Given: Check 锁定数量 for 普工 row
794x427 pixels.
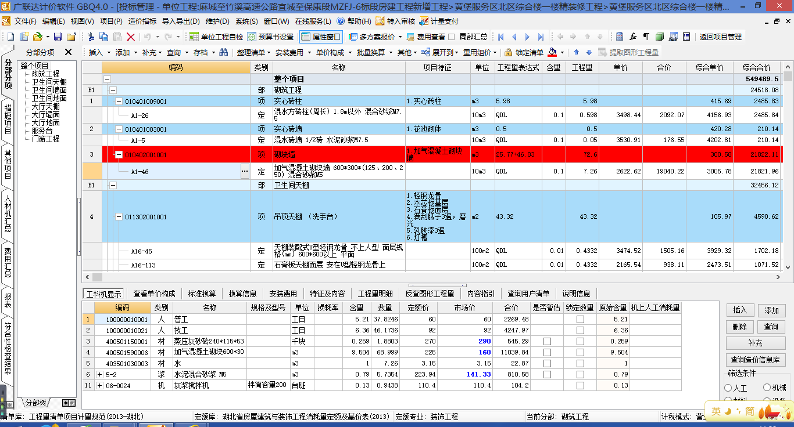Looking at the screenshot, I should tap(580, 319).
